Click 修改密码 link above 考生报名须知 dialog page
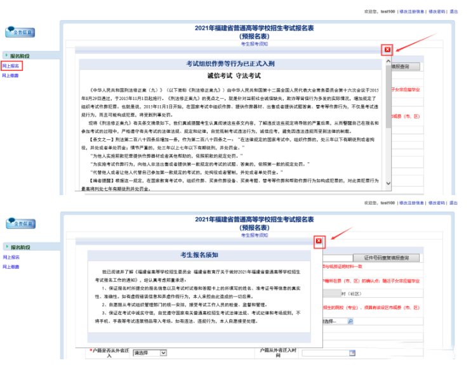This screenshot has height=370, width=471. tap(437, 203)
